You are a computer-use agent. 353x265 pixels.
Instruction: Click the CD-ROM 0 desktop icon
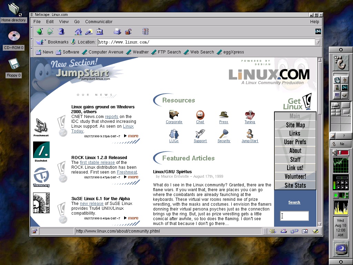click(x=14, y=36)
